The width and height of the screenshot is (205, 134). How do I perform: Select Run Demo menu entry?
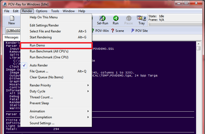point(56,45)
